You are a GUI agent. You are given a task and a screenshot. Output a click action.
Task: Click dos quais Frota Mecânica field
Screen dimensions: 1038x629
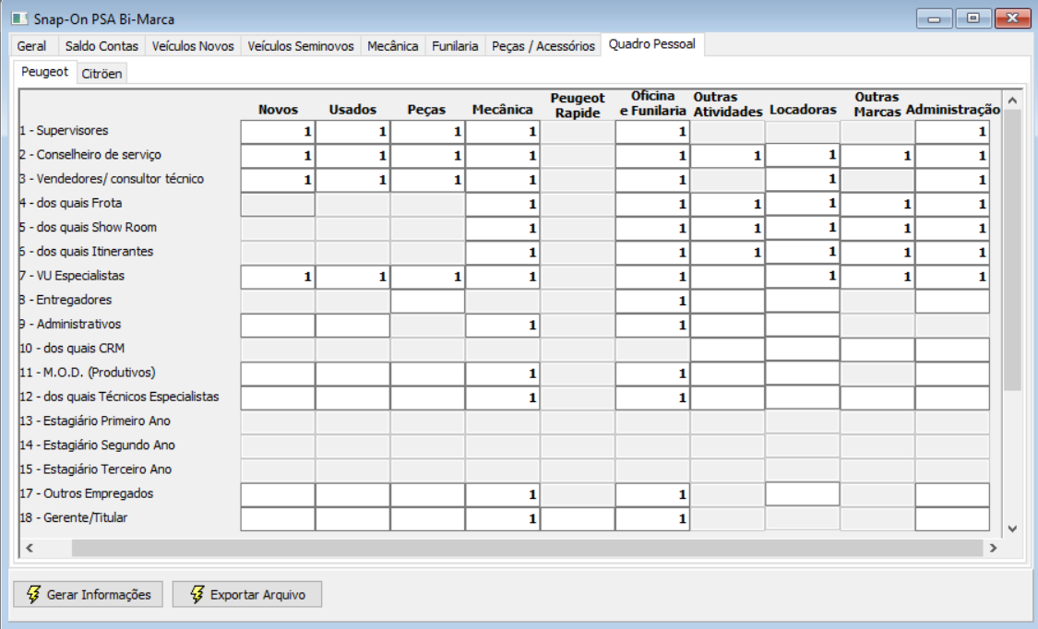point(503,205)
